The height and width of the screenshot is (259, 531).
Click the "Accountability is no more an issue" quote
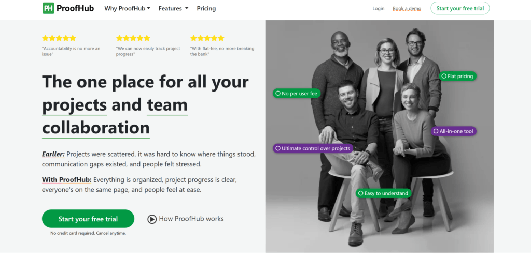tap(71, 51)
